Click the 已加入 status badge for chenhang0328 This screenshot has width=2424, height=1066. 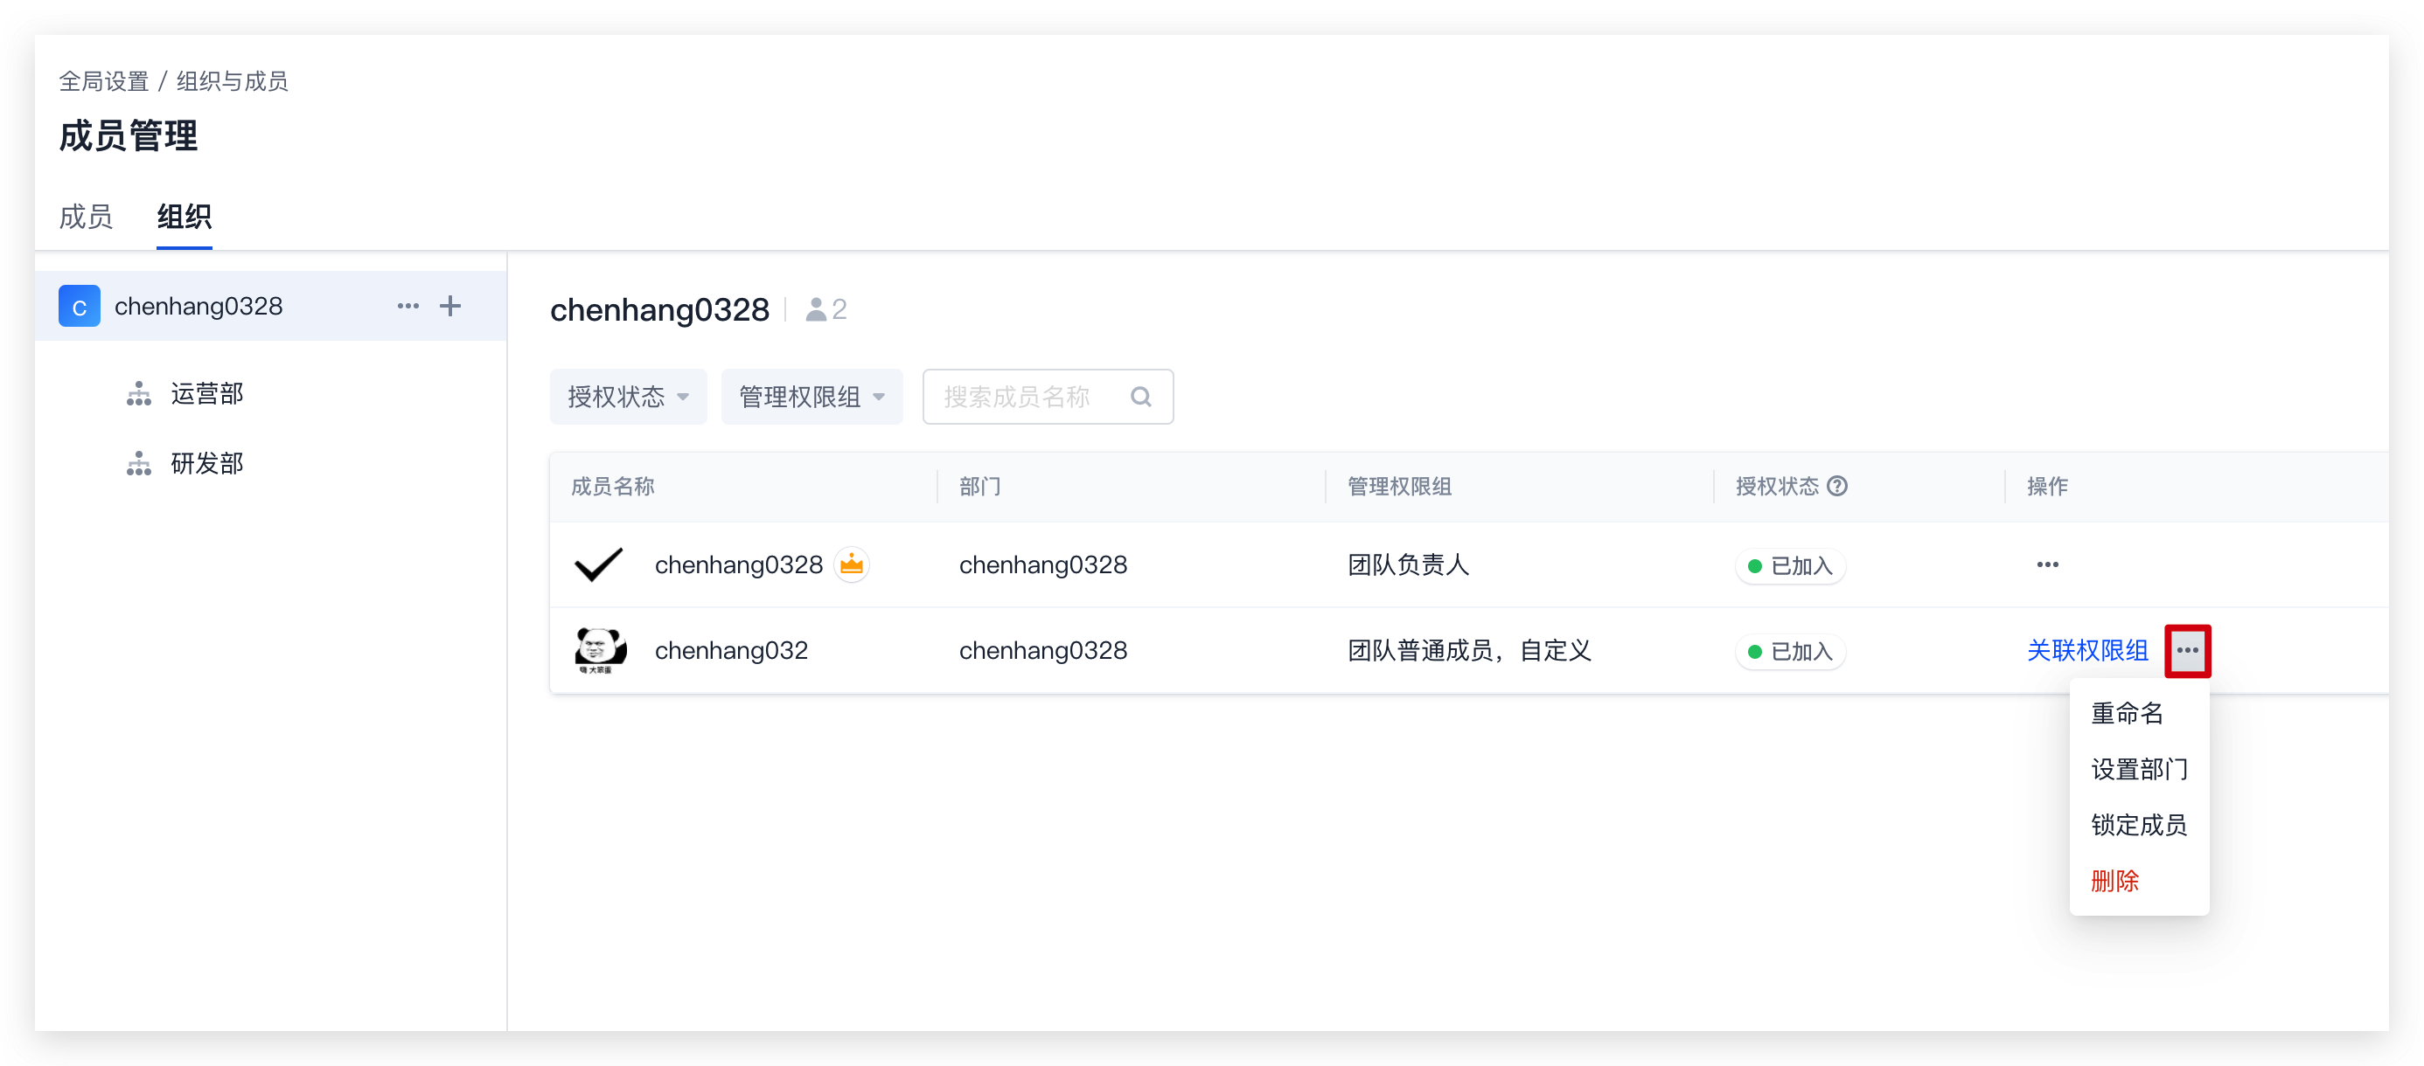click(1790, 566)
